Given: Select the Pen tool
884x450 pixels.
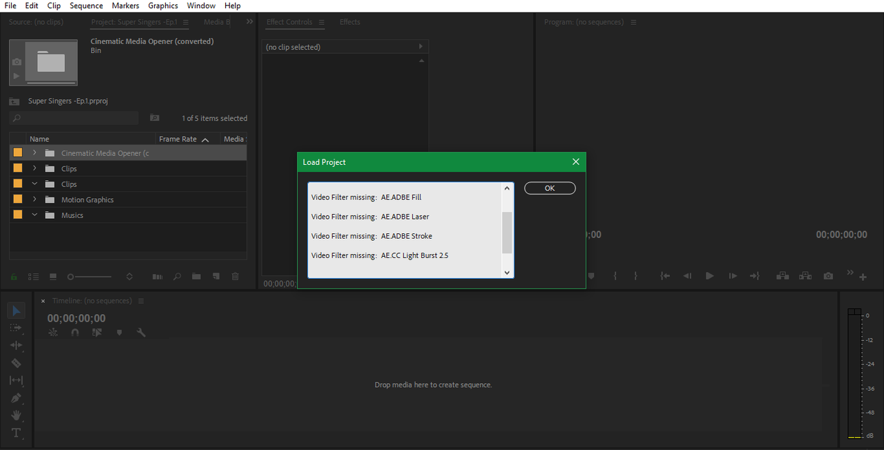Looking at the screenshot, I should [16, 398].
